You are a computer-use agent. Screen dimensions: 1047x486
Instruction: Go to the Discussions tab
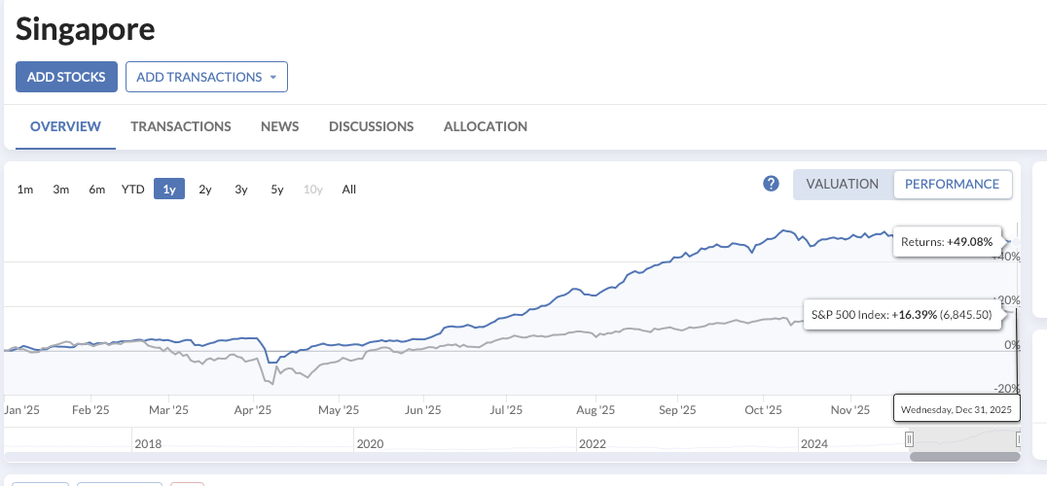click(x=371, y=126)
